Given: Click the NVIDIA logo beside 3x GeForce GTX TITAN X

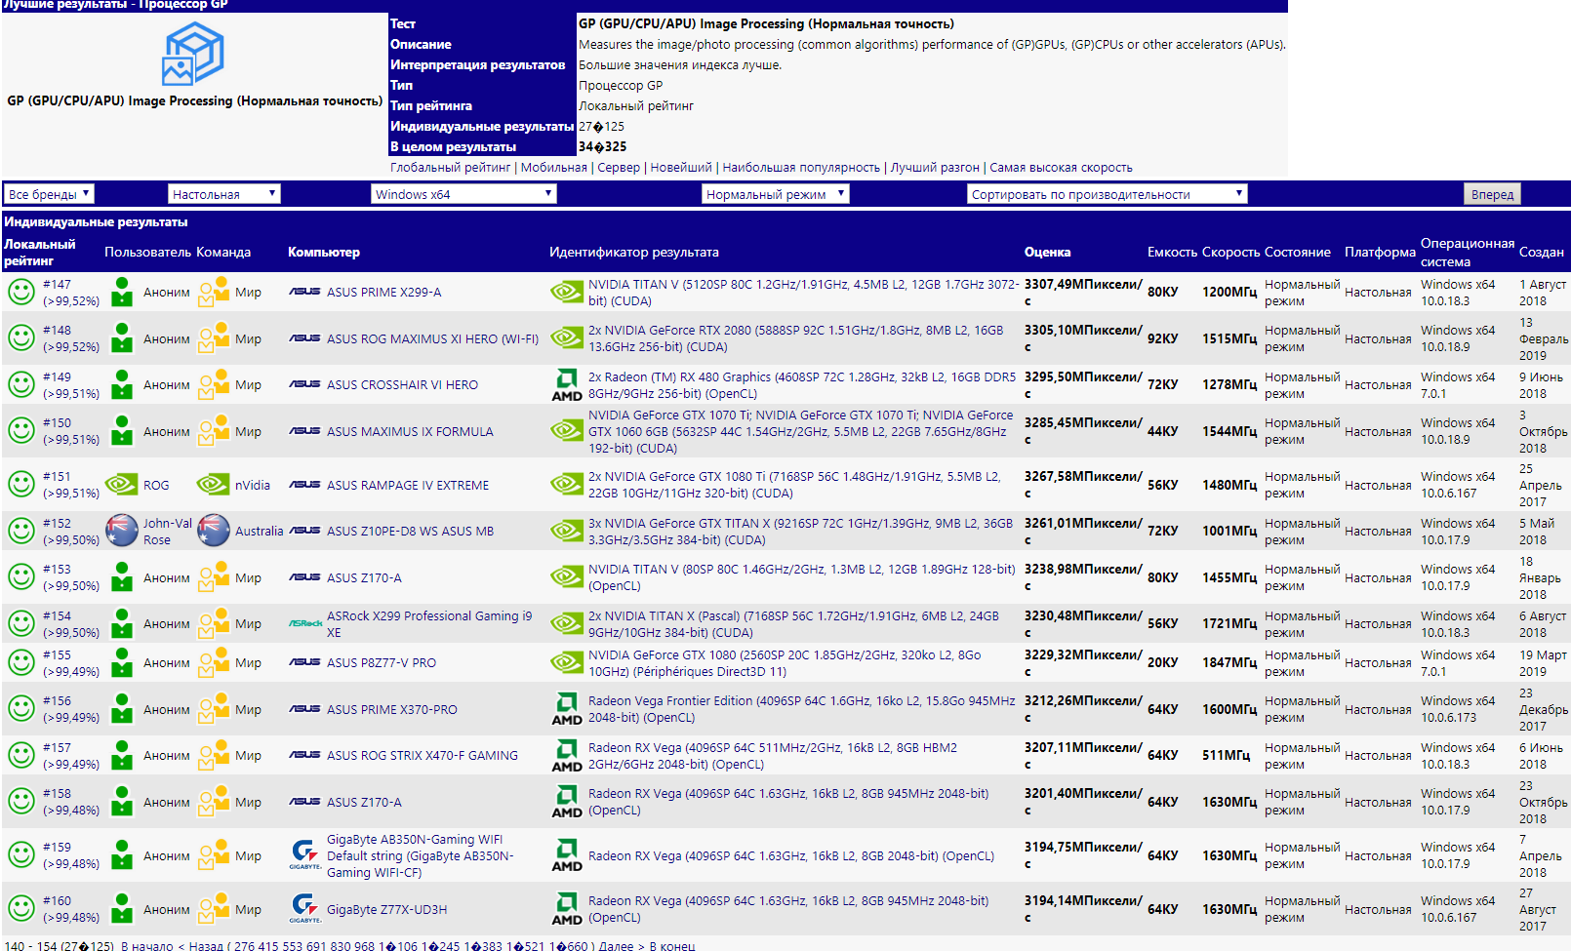Looking at the screenshot, I should tap(567, 531).
